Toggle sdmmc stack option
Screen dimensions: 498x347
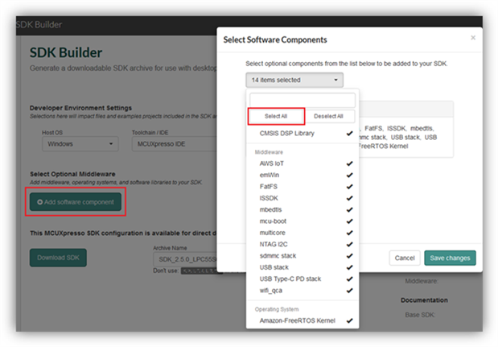click(303, 256)
